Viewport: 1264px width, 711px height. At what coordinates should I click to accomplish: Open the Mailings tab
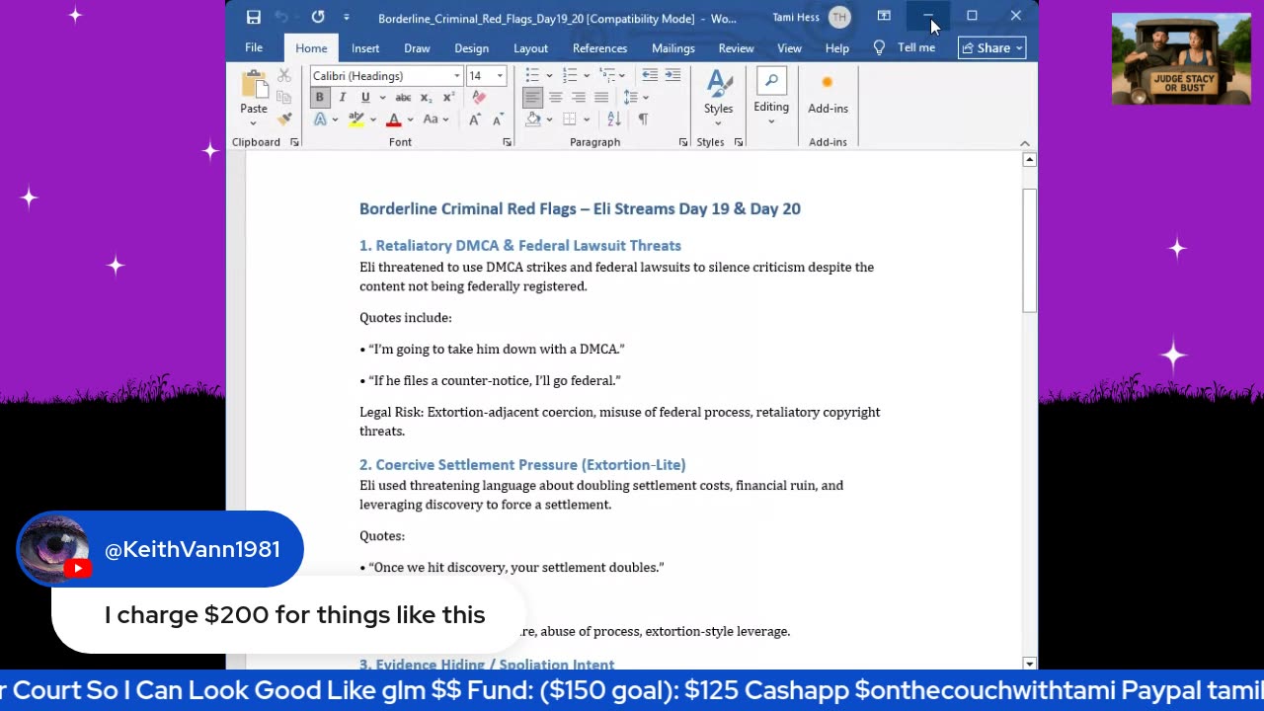[x=672, y=47]
